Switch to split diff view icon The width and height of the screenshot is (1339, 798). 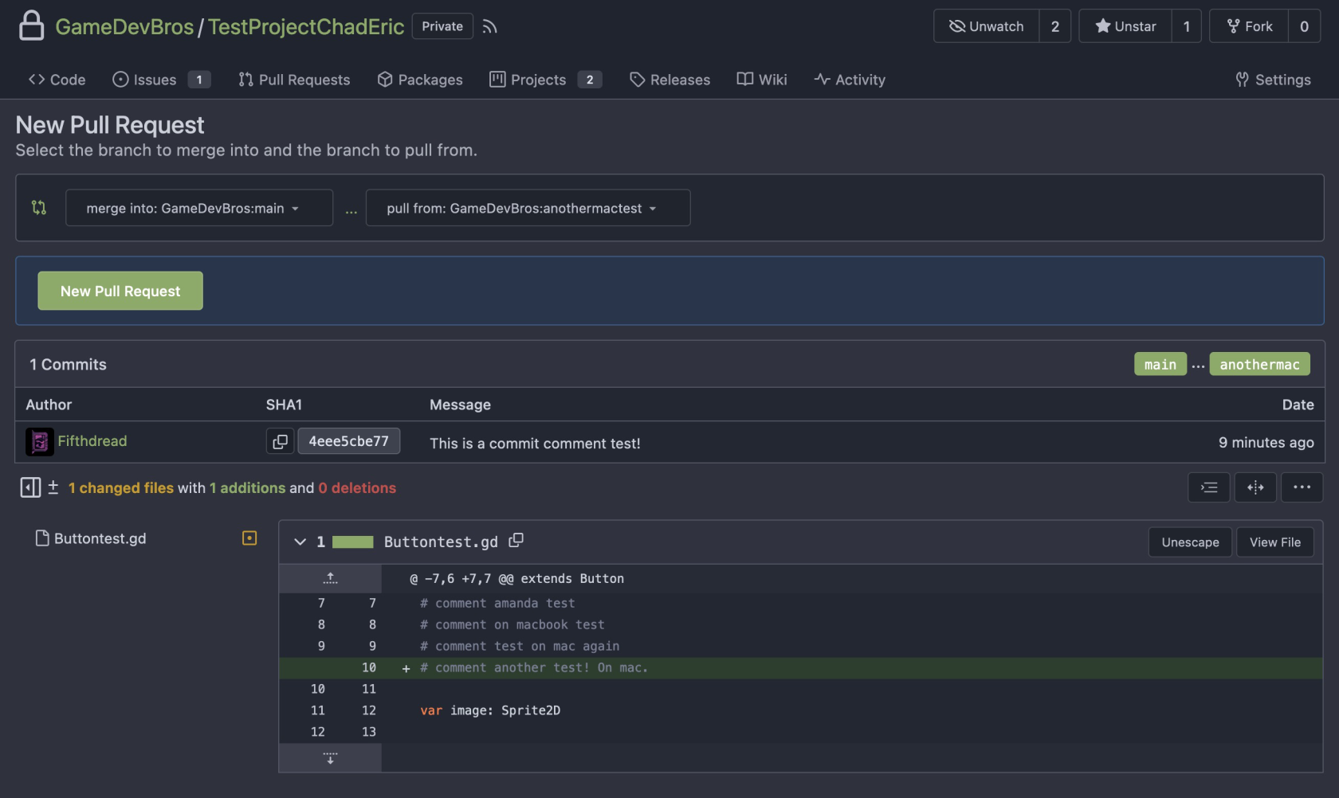[1255, 487]
